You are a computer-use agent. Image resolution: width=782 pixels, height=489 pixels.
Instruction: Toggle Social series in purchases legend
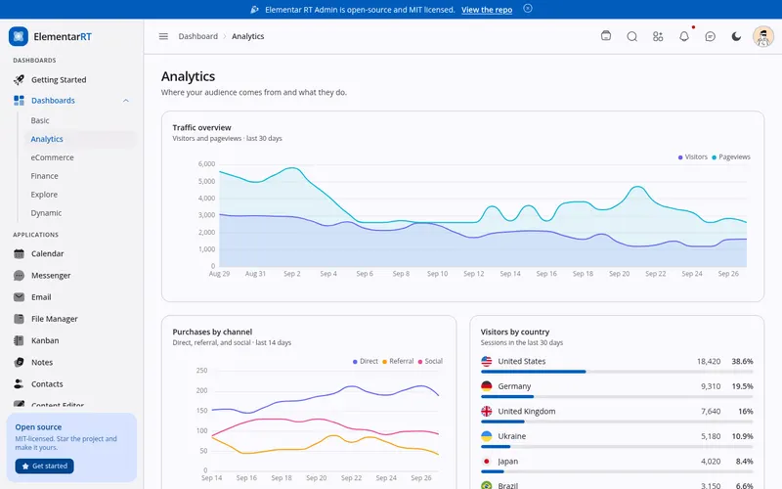coord(430,361)
